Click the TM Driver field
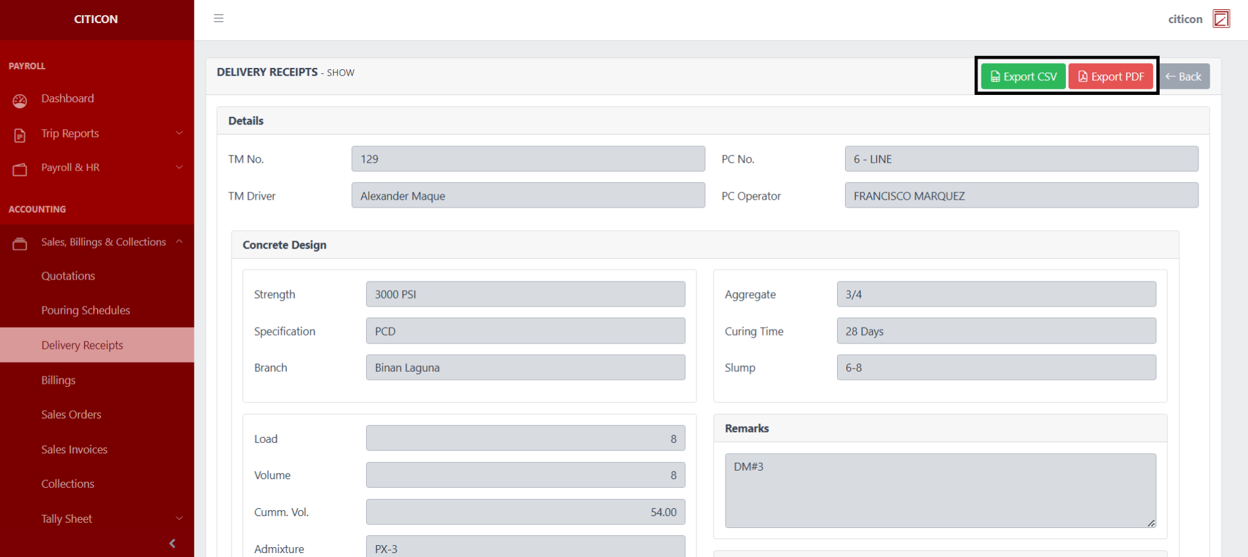The width and height of the screenshot is (1248, 557). pos(528,196)
